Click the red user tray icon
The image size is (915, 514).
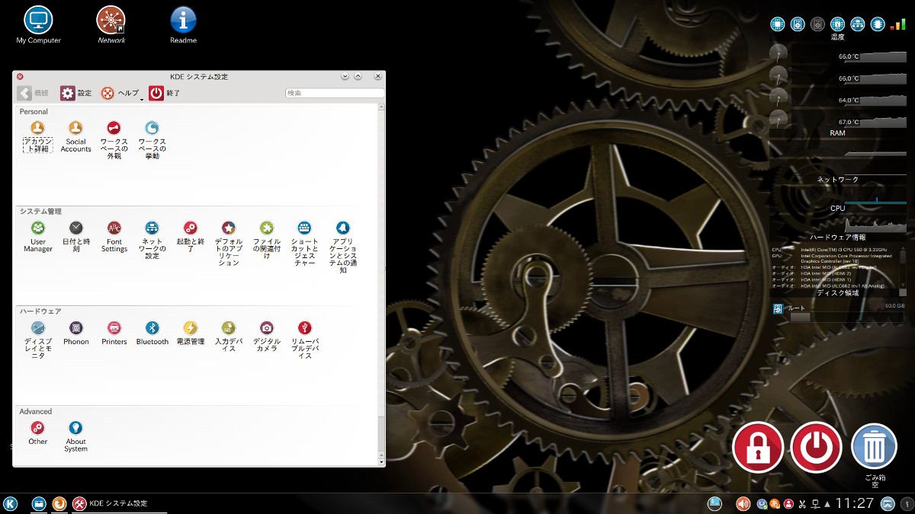click(x=788, y=503)
